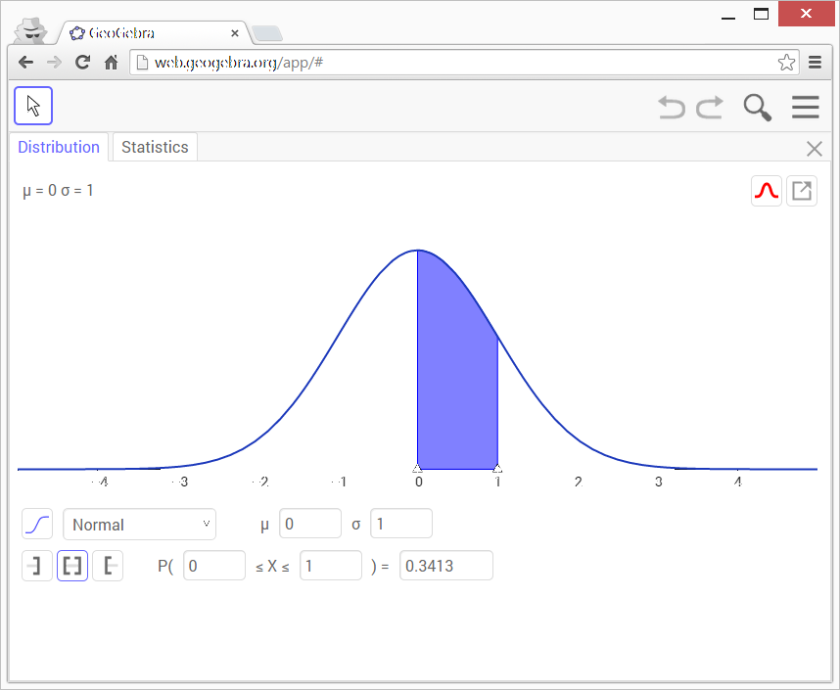
Task: Click the σ value input field
Action: 400,524
